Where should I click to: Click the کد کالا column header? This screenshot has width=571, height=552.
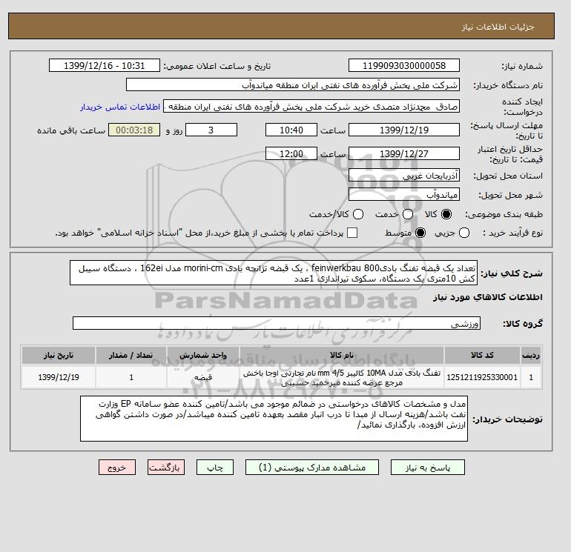(482, 355)
